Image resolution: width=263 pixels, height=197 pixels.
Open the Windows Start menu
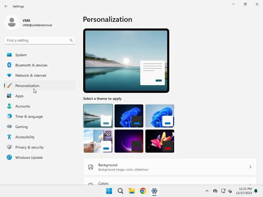click(x=109, y=191)
